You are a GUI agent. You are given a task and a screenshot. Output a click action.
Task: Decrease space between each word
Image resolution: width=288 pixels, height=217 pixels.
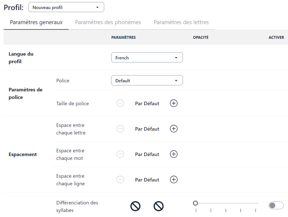click(x=120, y=154)
